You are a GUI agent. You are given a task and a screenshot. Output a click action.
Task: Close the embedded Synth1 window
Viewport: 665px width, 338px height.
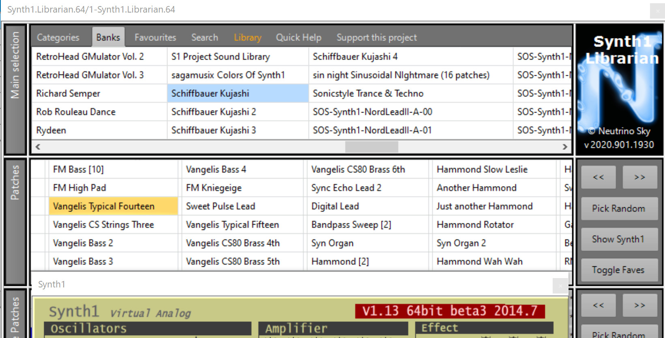tap(560, 286)
